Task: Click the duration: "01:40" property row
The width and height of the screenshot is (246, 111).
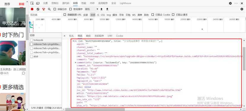Action: [87, 69]
